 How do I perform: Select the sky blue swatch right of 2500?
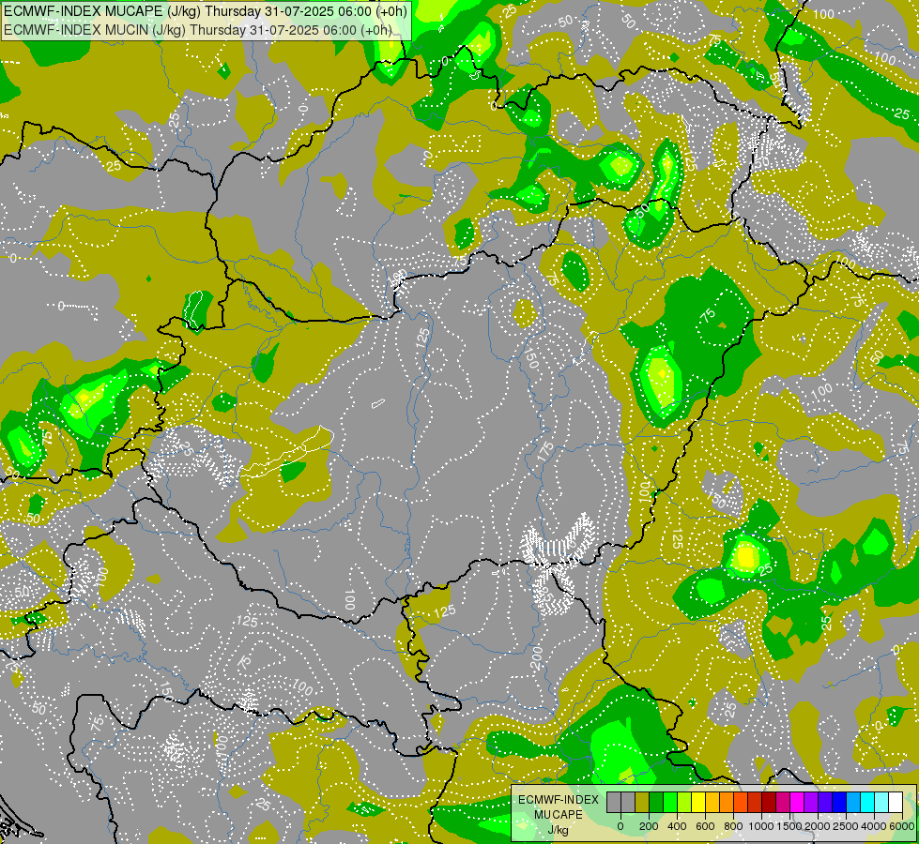853,802
